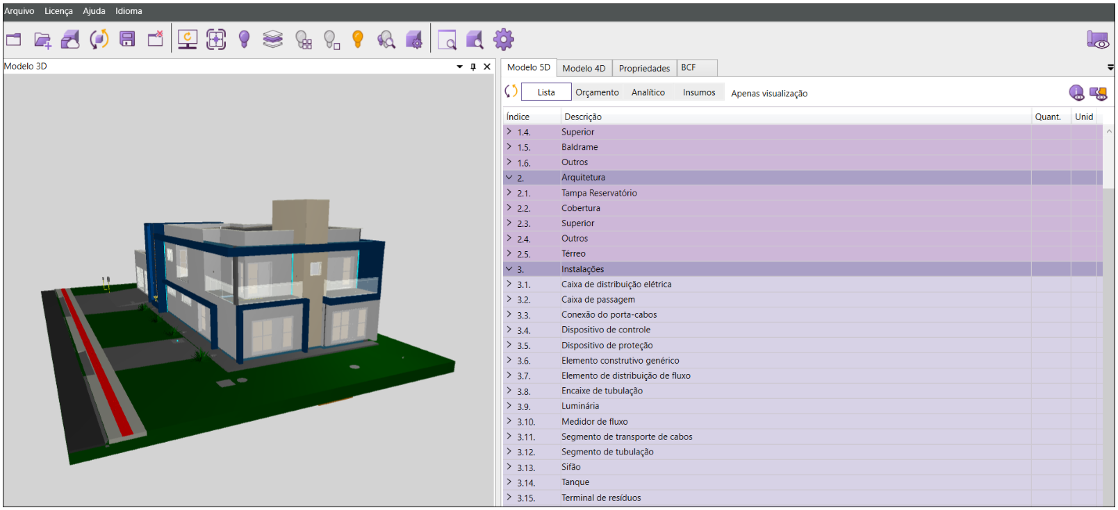
Task: Expand the 3.1 Caixa de distribuição elétrica row
Action: tap(509, 284)
